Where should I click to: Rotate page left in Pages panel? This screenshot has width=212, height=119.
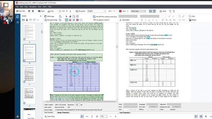pyautogui.click(x=30, y=20)
